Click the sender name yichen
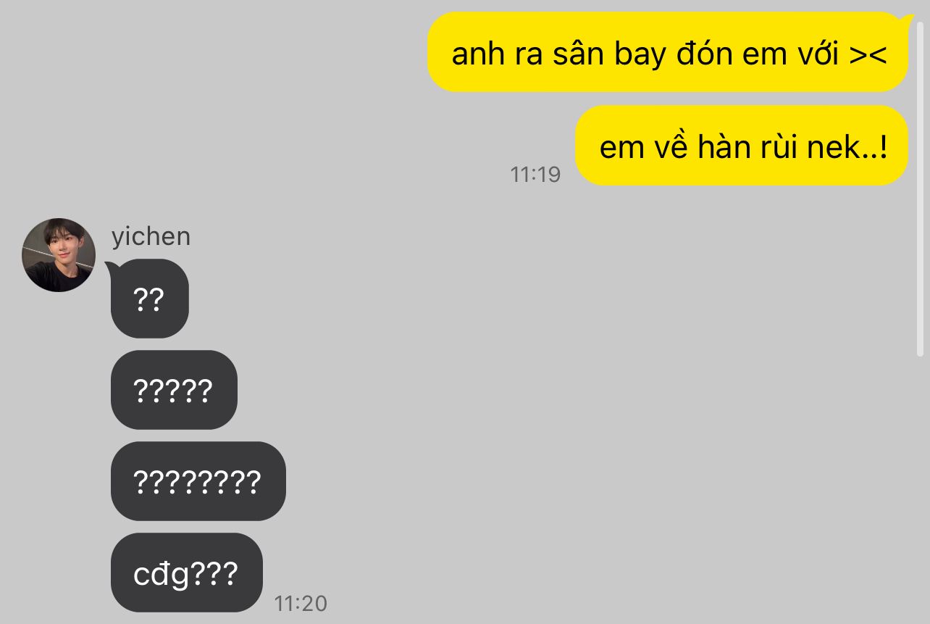Screen dimensions: 930x624 coord(151,237)
